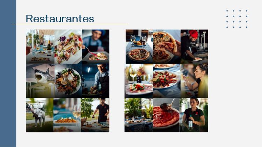Click the seafood mussels plate photo
Image resolution: width=262 pixels, height=147 pixels.
(68, 81)
